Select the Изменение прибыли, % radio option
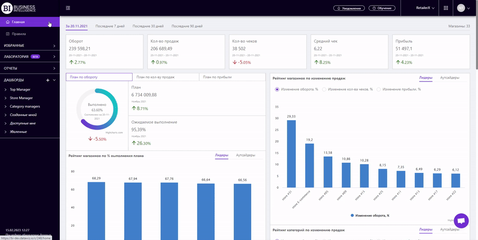Screen dimensions: 478x240 point(379,89)
